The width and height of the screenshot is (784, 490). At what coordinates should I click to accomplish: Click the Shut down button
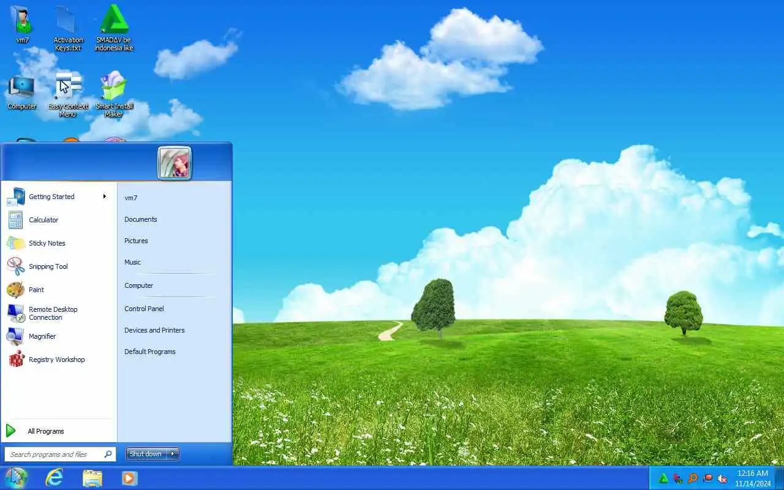[x=146, y=454]
